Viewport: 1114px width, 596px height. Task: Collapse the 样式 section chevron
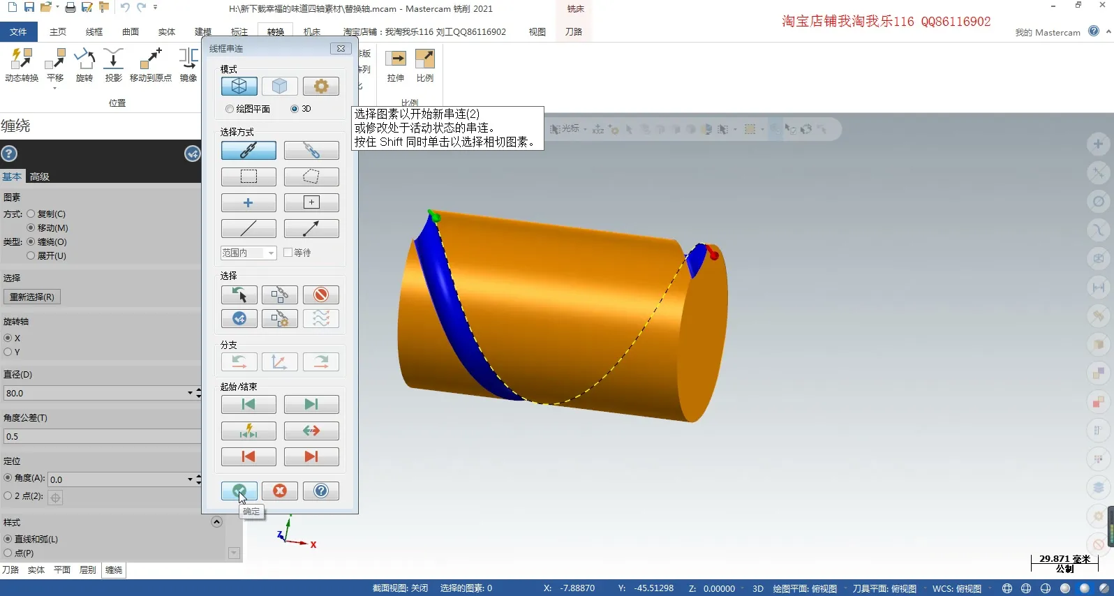tap(216, 522)
